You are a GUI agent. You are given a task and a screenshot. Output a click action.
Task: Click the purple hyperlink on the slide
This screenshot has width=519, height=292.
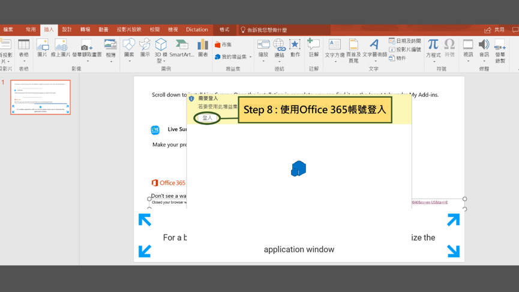(x=430, y=202)
